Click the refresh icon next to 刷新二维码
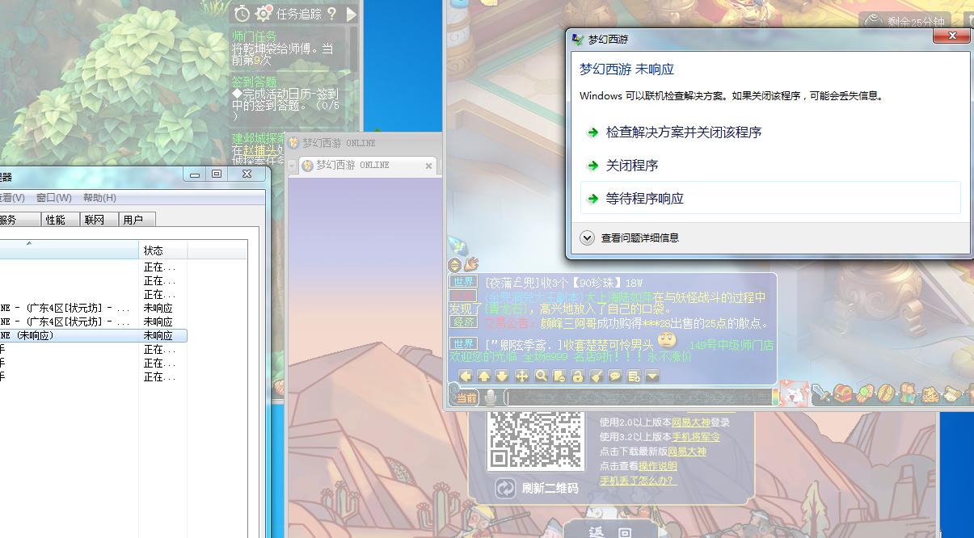The height and width of the screenshot is (538, 974). click(x=505, y=488)
